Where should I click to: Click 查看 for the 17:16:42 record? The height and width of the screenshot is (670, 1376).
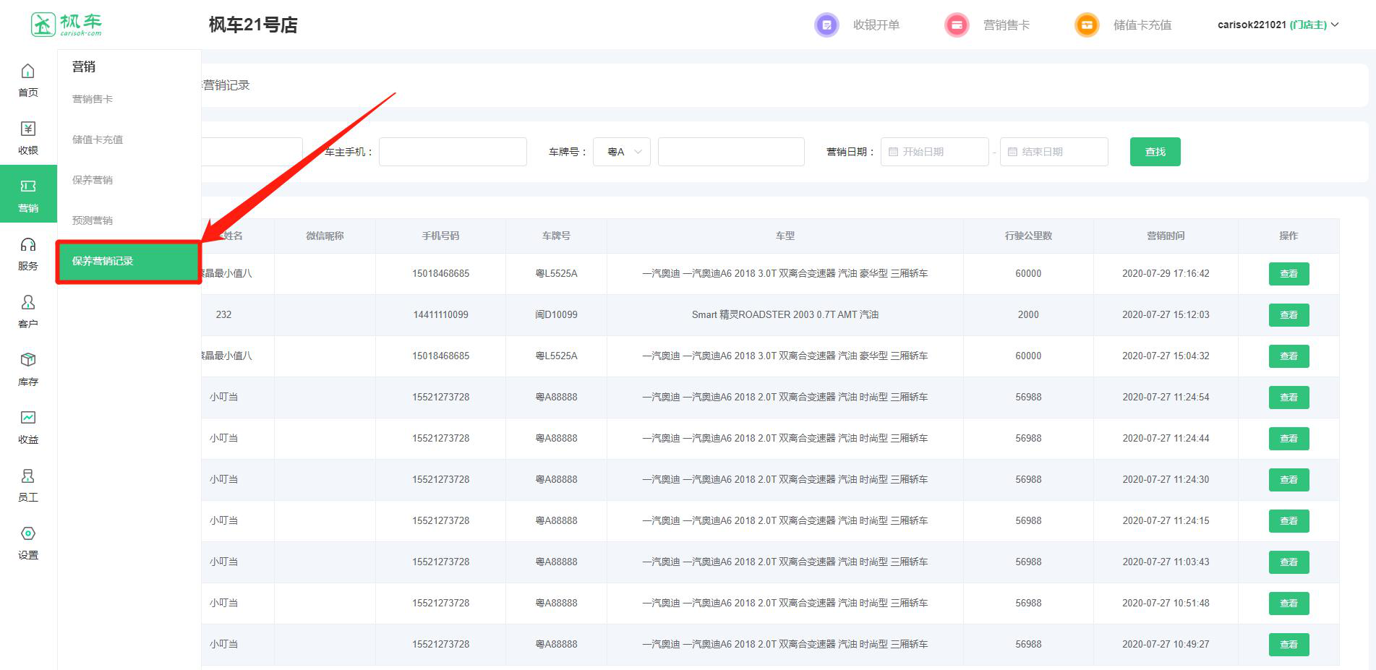point(1289,274)
